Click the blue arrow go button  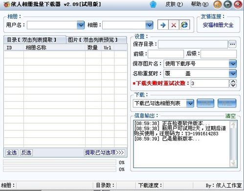[163, 25]
